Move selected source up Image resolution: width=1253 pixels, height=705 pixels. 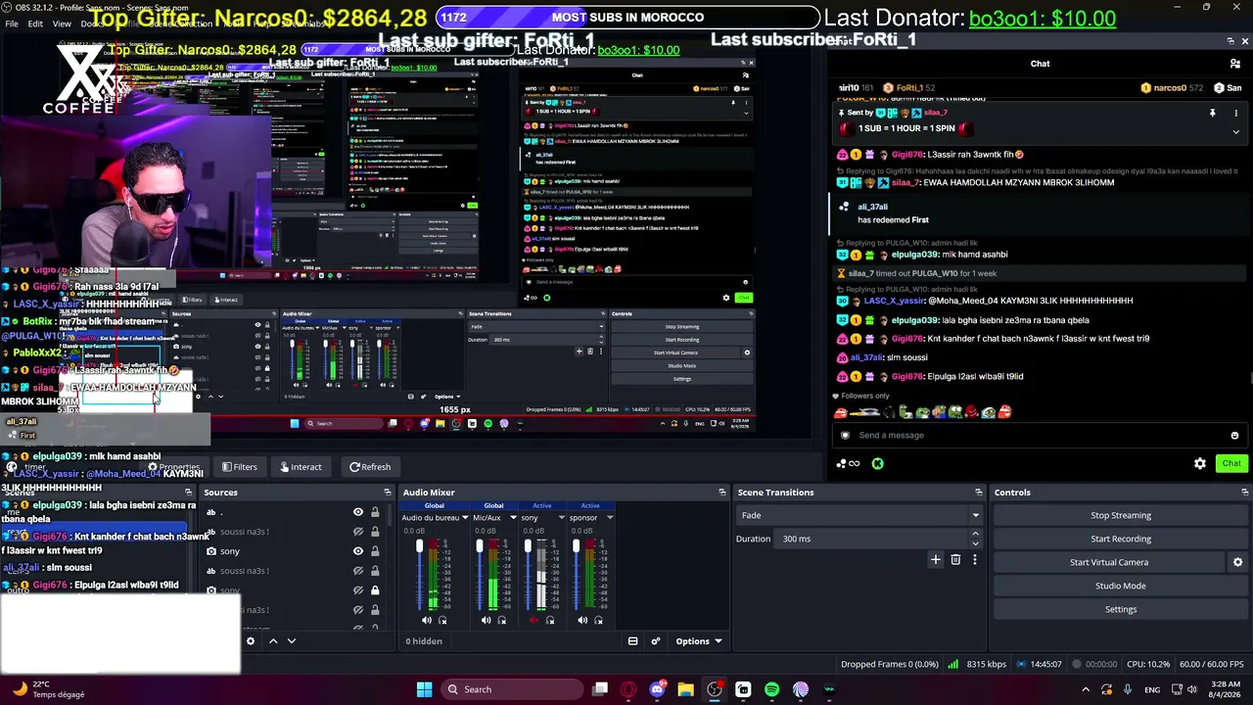pos(273,641)
